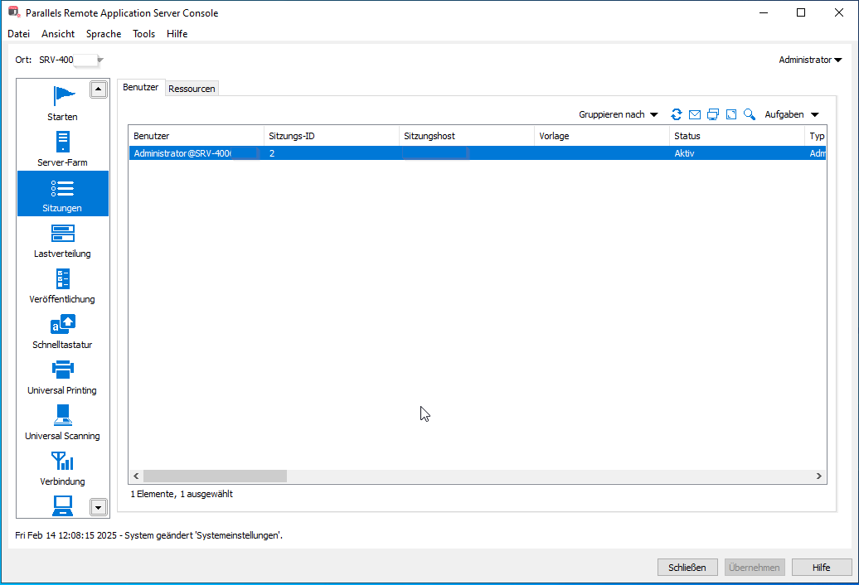Maximize the console window
The image size is (859, 585).
(x=801, y=12)
